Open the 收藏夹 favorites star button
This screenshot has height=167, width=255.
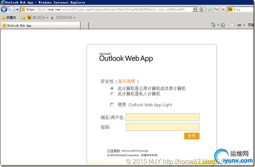coord(9,17)
